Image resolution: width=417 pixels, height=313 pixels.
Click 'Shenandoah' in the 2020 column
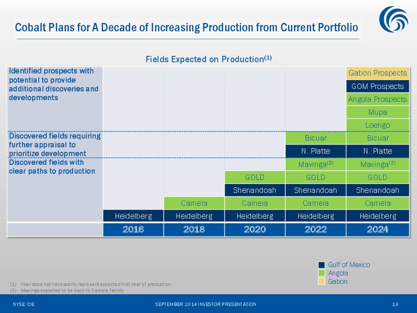(255, 190)
